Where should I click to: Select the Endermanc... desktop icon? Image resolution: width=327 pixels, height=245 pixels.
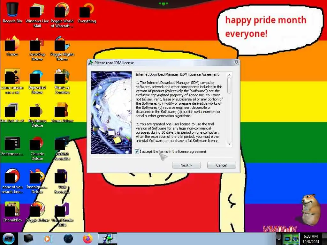point(12,146)
